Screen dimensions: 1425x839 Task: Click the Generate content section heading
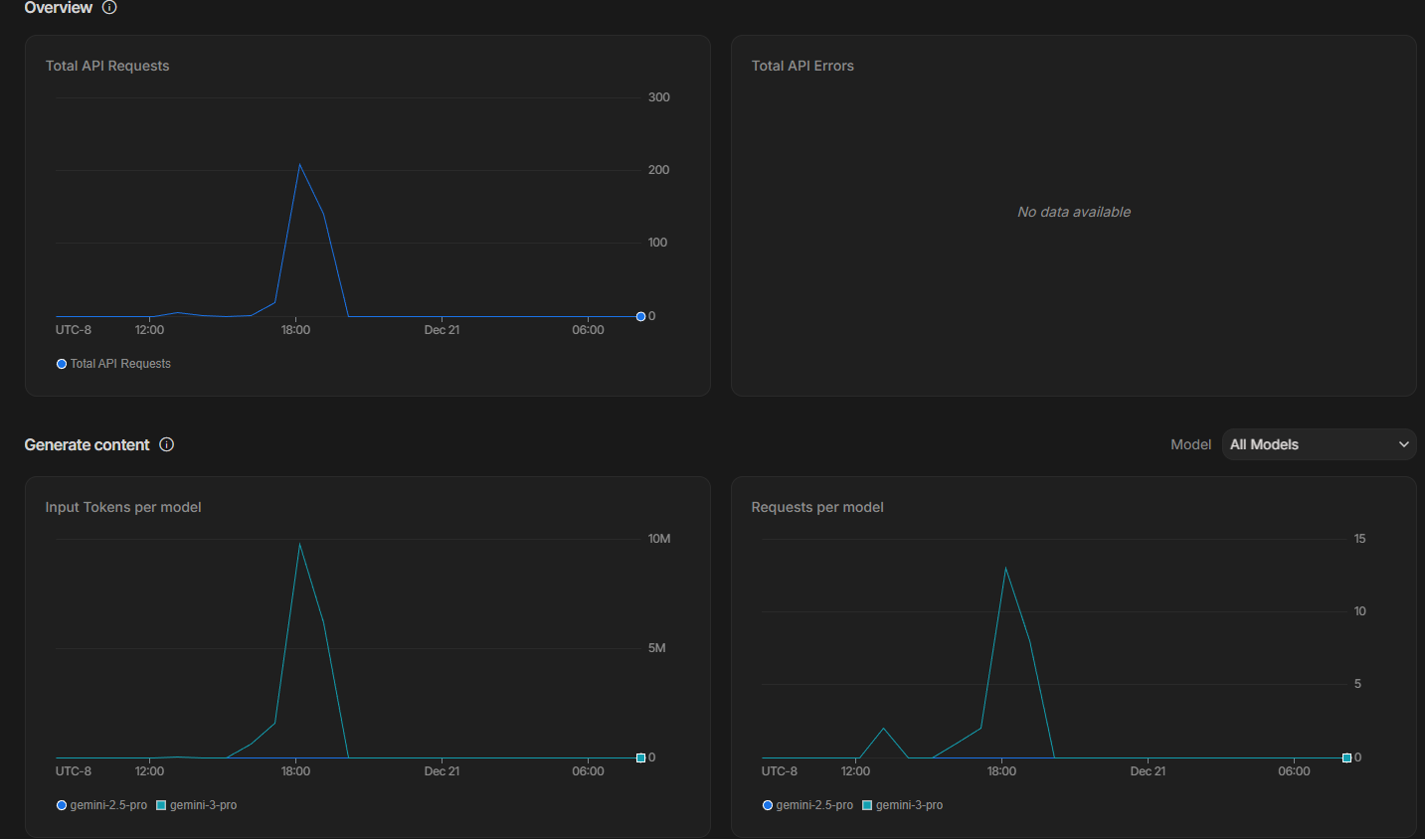click(x=87, y=444)
